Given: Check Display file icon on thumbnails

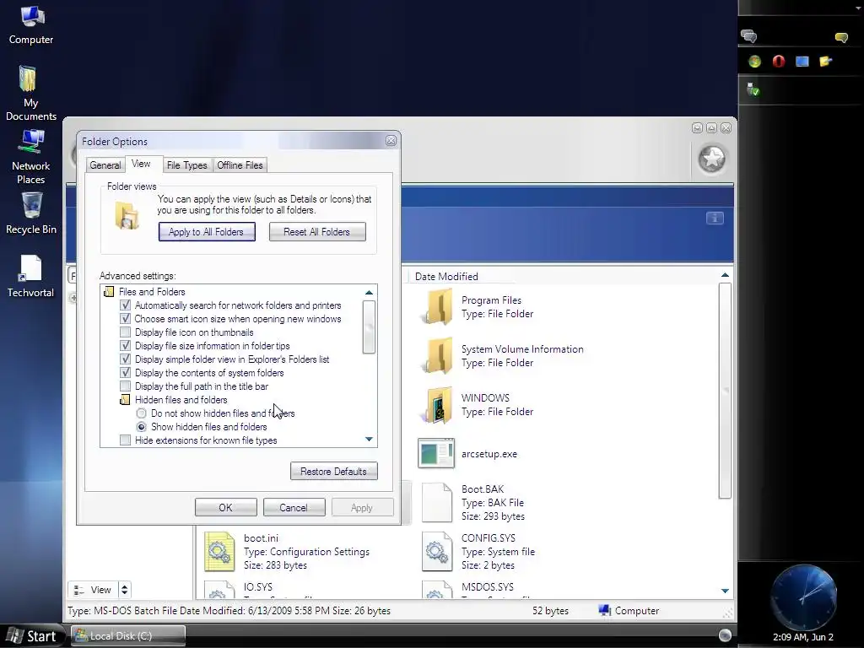Looking at the screenshot, I should [x=125, y=332].
